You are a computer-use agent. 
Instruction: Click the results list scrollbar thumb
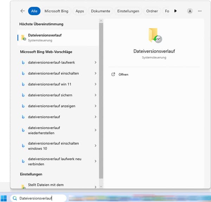click(101, 101)
